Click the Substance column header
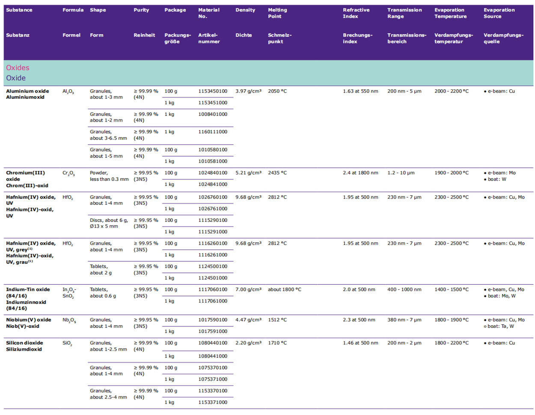Screen dimensions: 535x415 coord(19,10)
